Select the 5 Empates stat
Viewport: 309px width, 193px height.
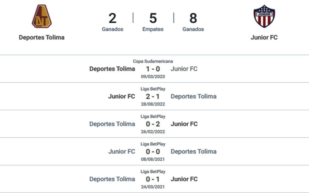click(x=153, y=22)
